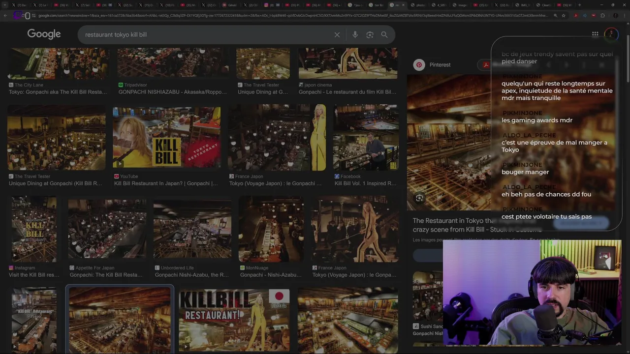Open "Gonpachi - Le restaurant du film Kill Bil..." link
The width and height of the screenshot is (630, 354).
(x=347, y=92)
